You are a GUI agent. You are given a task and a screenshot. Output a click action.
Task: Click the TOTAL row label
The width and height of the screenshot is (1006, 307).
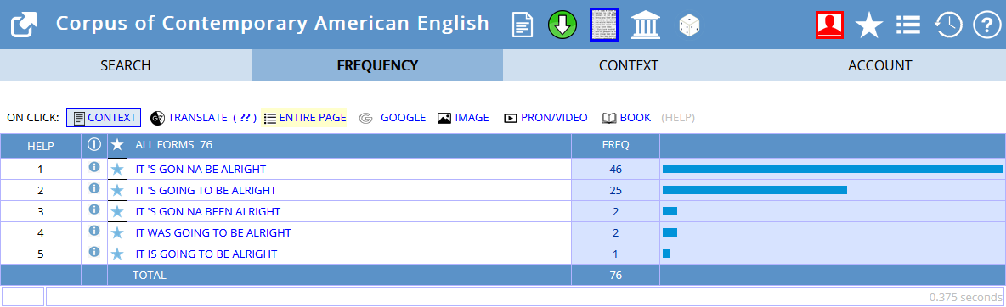149,275
